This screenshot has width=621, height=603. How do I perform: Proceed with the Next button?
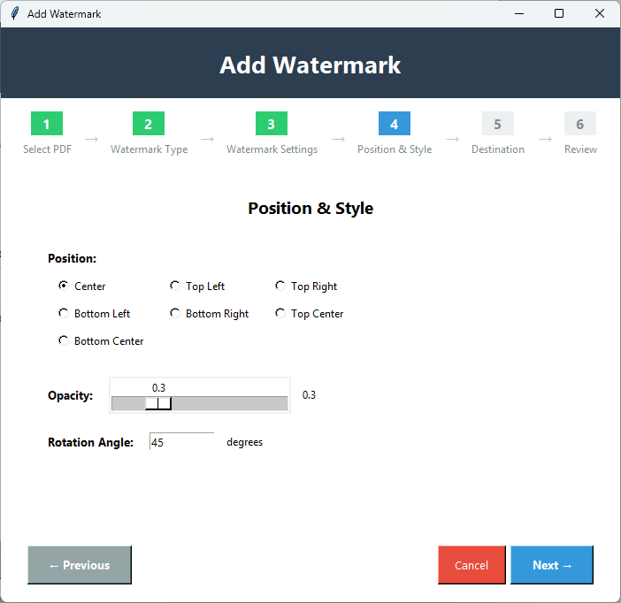552,565
